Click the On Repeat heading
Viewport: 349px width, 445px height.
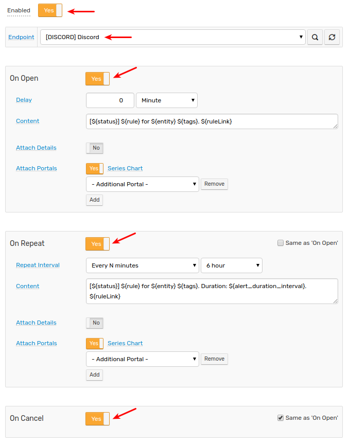[27, 243]
